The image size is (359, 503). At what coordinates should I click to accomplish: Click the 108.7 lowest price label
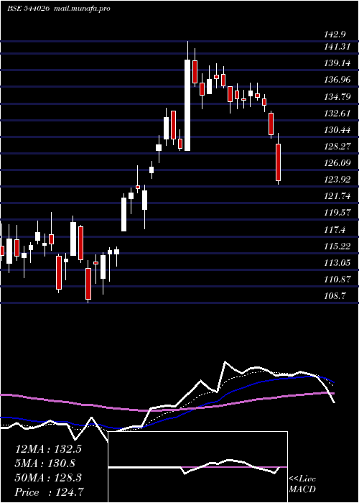tap(337, 296)
